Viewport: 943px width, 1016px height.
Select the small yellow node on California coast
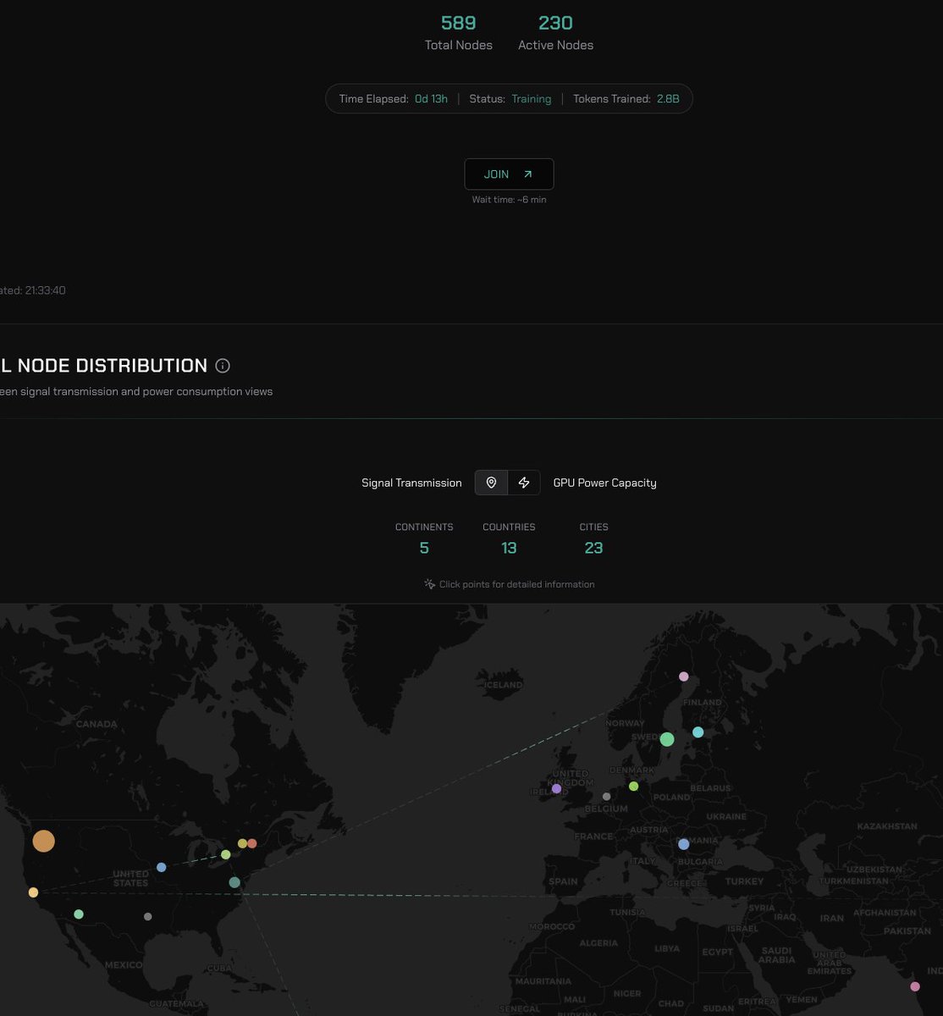33,892
